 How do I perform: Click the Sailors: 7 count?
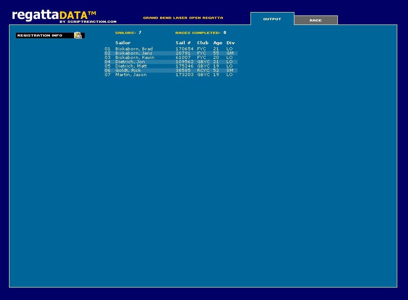click(128, 33)
